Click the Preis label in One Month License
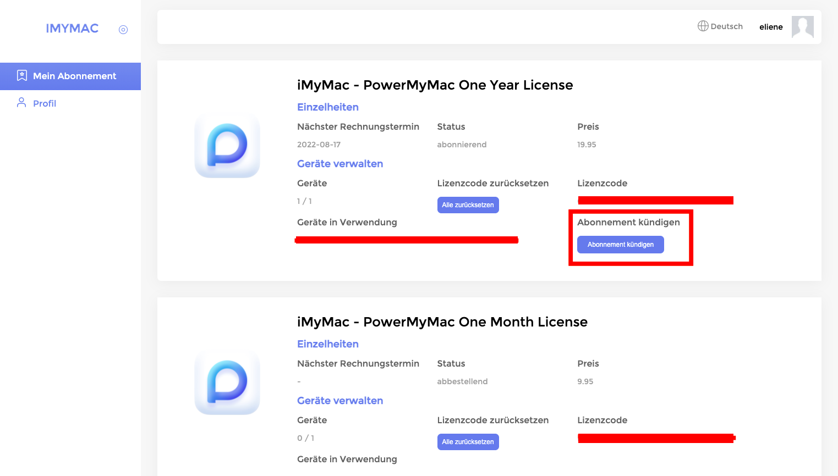Screen dimensions: 838x476 (588, 363)
